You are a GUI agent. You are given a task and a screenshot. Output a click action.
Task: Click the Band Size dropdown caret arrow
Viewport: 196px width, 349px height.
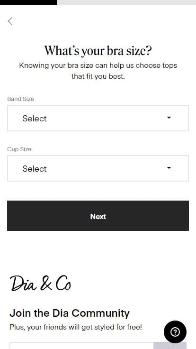click(x=169, y=118)
